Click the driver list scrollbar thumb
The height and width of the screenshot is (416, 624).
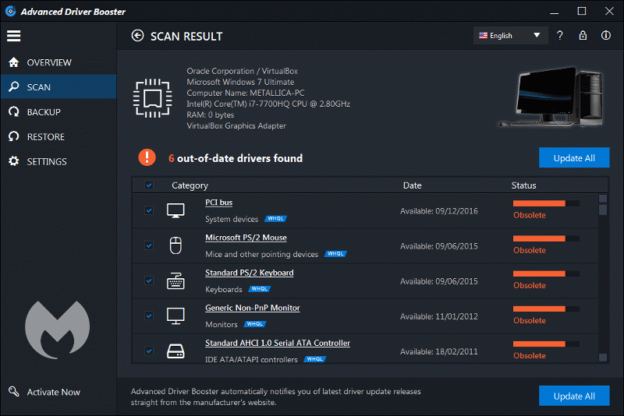[603, 210]
